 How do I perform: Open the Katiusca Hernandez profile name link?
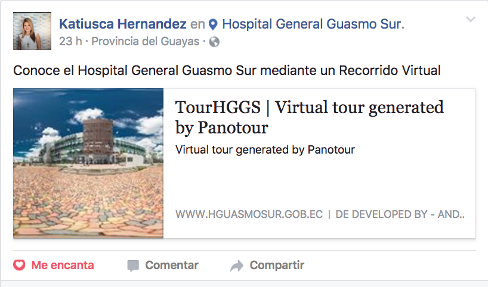coord(123,24)
